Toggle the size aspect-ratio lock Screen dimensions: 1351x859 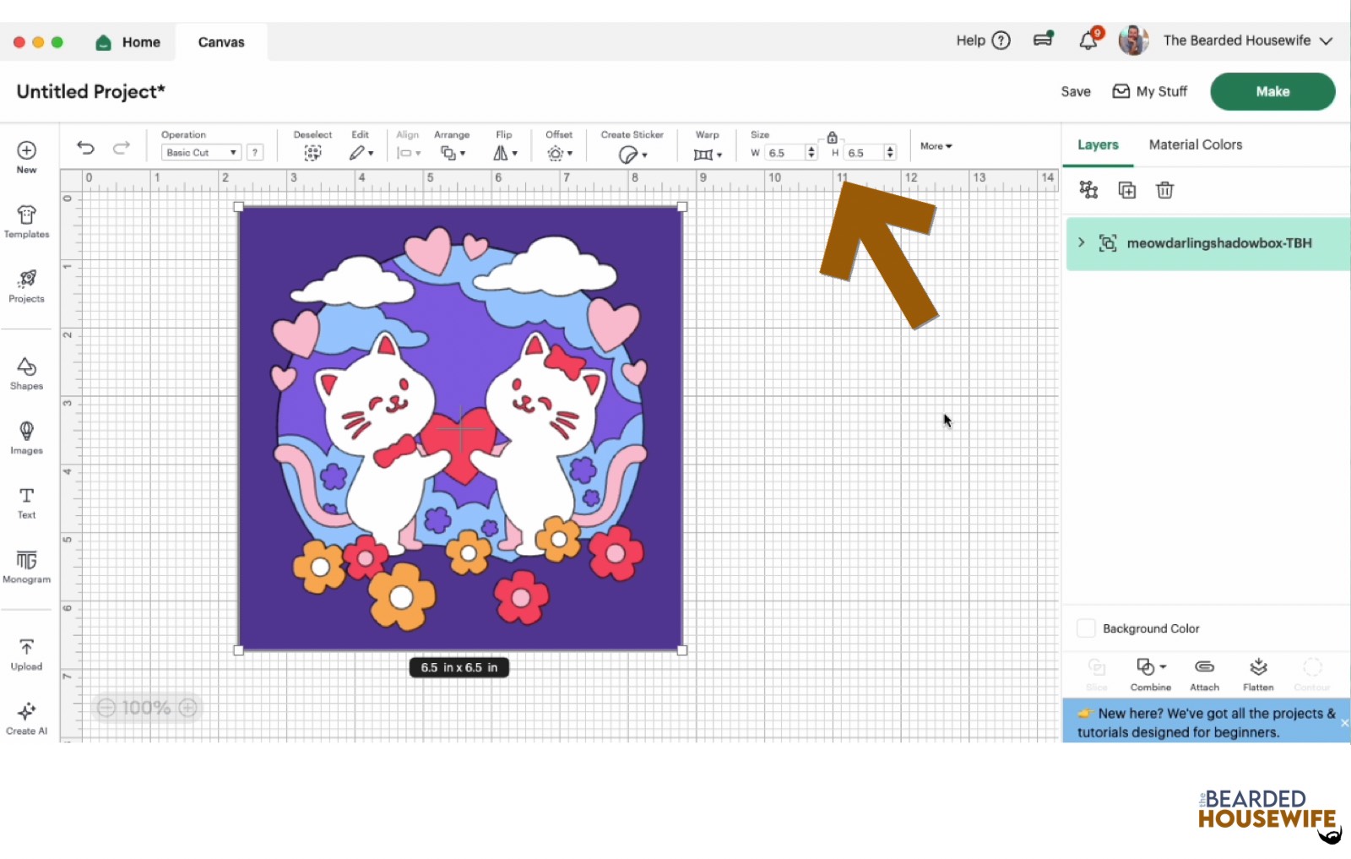[832, 136]
